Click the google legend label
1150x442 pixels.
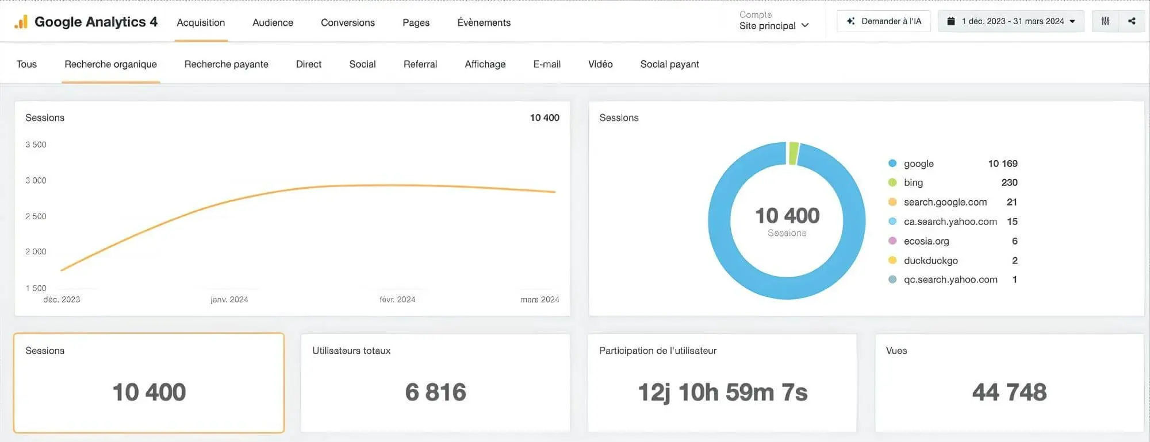pyautogui.click(x=918, y=164)
